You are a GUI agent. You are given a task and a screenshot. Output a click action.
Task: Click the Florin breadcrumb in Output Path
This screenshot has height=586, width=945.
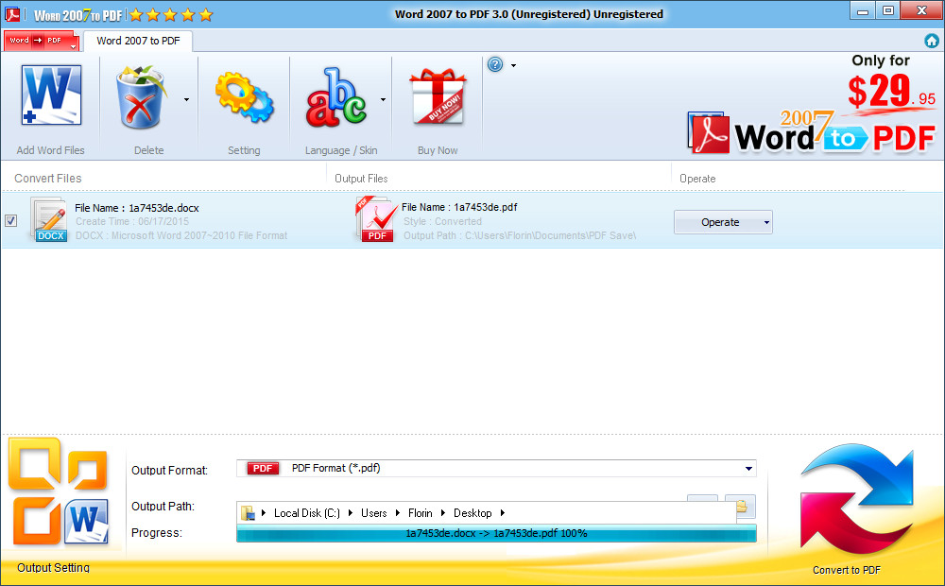pyautogui.click(x=420, y=512)
